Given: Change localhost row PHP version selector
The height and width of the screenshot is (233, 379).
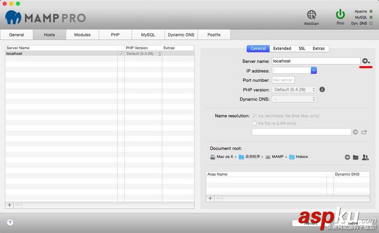Looking at the screenshot, I should [144, 54].
